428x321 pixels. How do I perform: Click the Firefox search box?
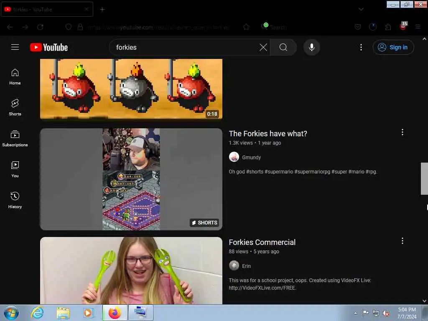303,27
